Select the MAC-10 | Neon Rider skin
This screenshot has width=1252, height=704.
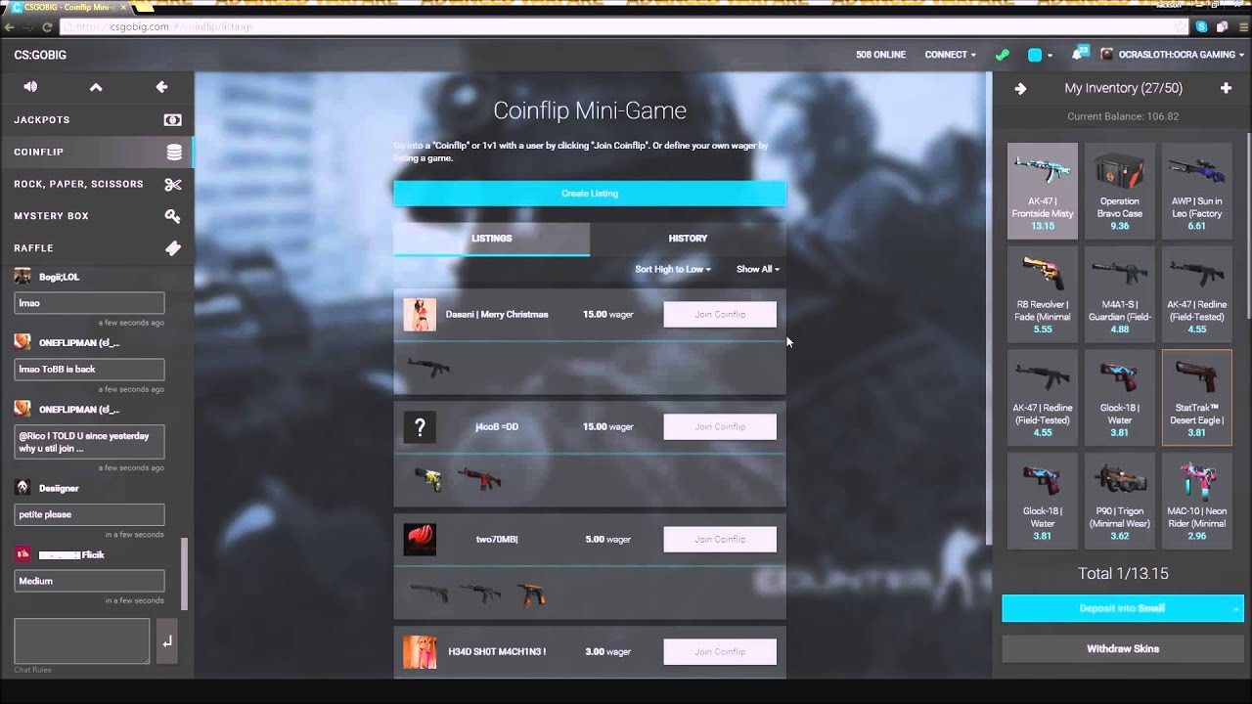point(1197,500)
